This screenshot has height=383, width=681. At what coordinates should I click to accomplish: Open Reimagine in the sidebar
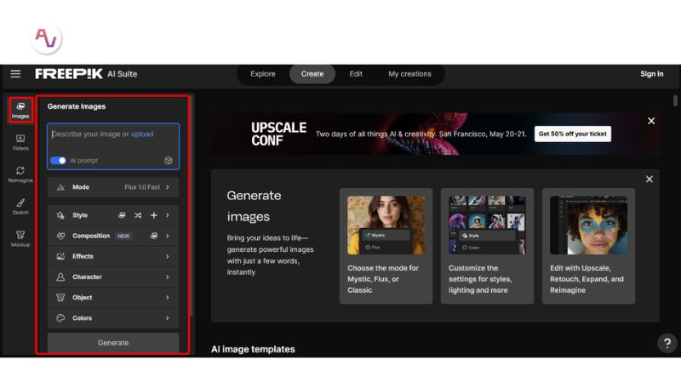20,174
